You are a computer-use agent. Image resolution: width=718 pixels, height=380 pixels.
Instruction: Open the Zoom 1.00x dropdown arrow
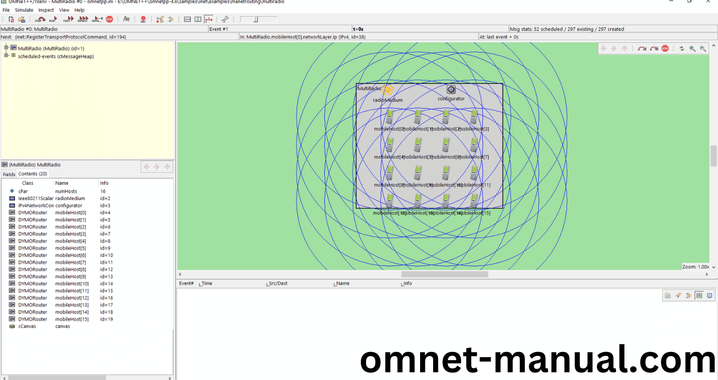714,267
